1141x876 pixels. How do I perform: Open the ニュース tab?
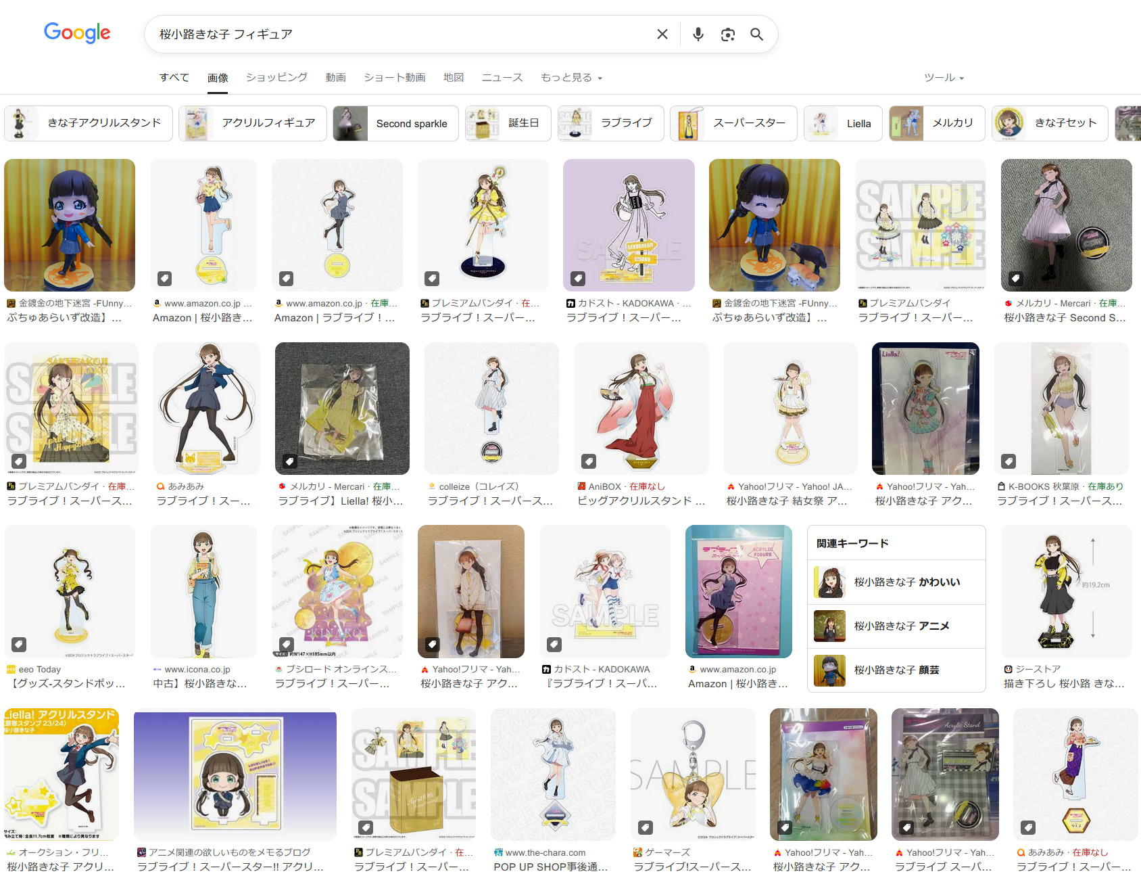502,77
